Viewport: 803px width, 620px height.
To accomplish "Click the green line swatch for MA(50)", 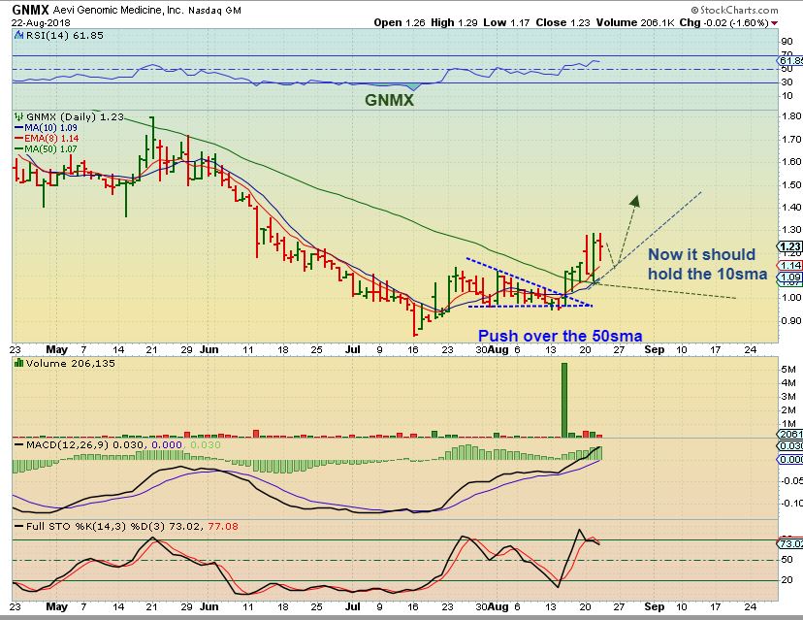I will click(19, 149).
